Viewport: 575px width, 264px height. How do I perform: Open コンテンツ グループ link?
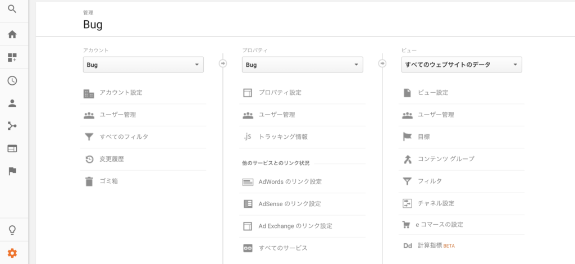[446, 159]
